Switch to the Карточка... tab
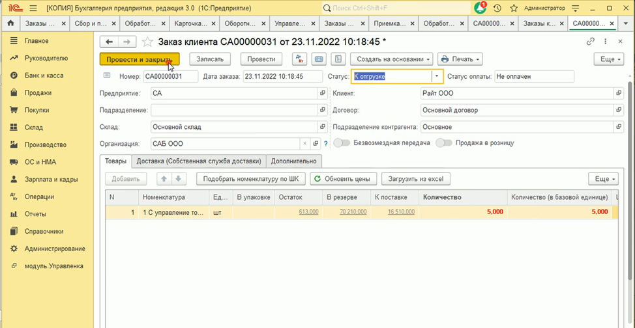The width and height of the screenshot is (635, 328). coord(190,24)
